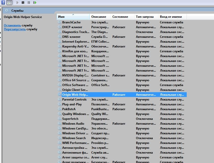Viewport: 214px width, 163px height.
Task: Select the NVIDIA Display C... service
Action: (75, 75)
